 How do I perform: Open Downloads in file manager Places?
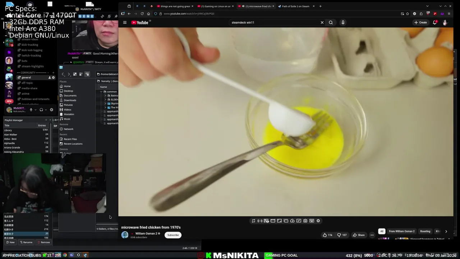[x=70, y=100]
